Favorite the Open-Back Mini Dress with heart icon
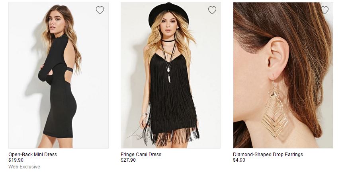348x172 pixels. (100, 10)
